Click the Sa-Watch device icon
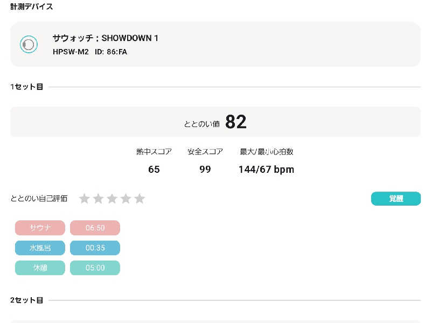 (x=29, y=44)
